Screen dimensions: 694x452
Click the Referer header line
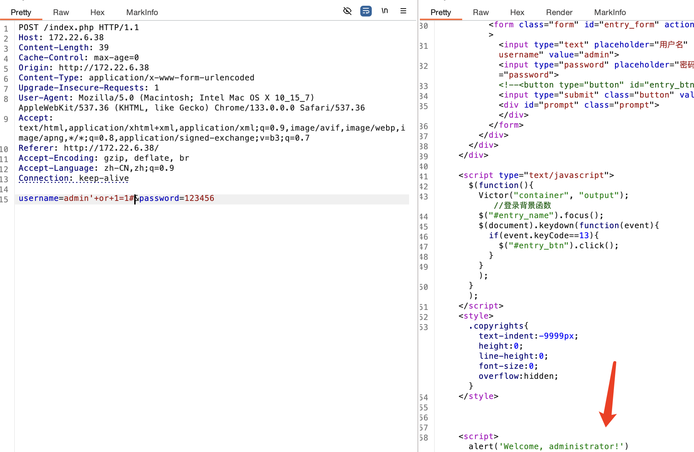tap(89, 148)
